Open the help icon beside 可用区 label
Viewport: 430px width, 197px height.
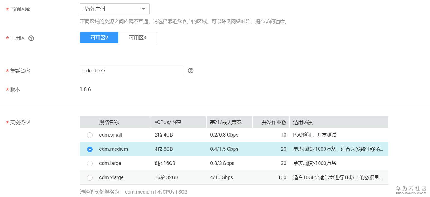pos(31,38)
